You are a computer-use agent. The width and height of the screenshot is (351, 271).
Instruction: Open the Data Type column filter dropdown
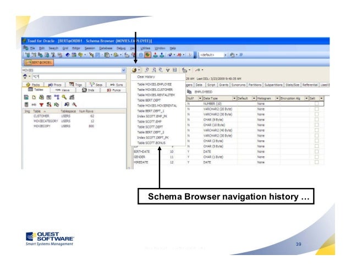pos(234,98)
